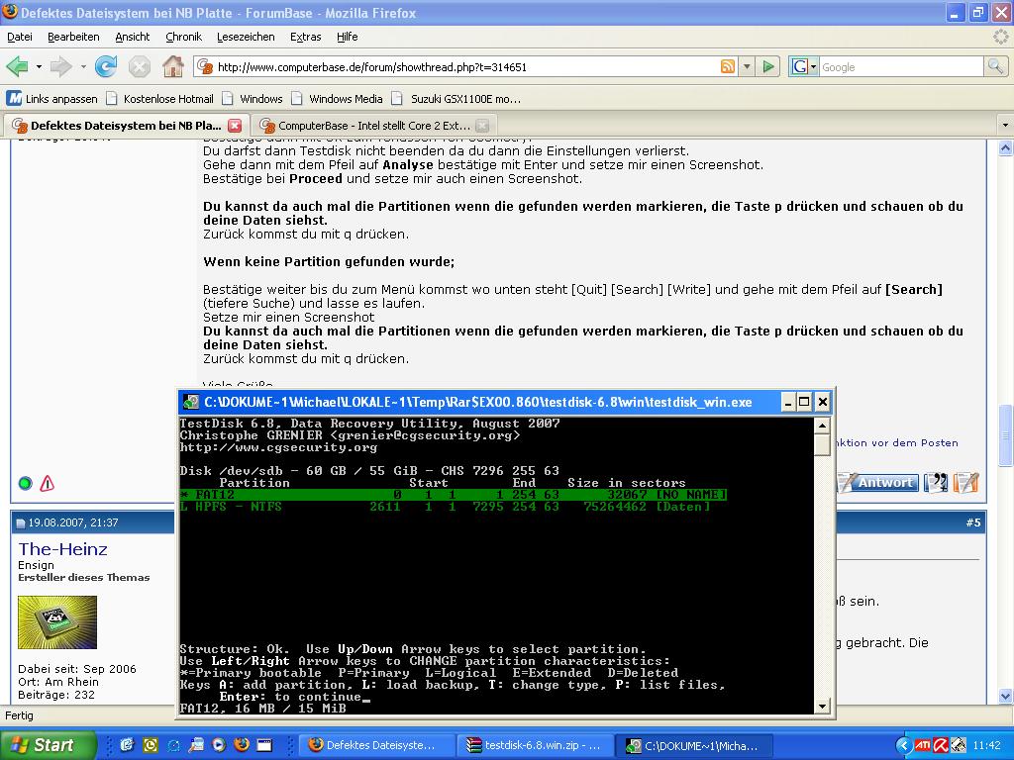The image size is (1014, 760).
Task: Go back with the green Back arrow
Action: [x=18, y=66]
